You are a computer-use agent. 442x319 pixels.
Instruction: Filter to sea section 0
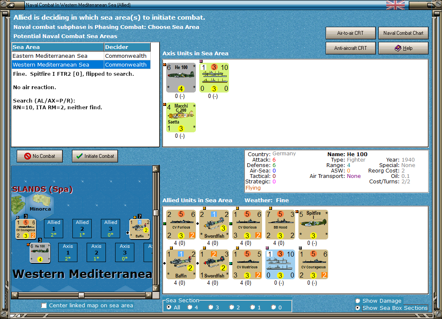tap(273, 307)
